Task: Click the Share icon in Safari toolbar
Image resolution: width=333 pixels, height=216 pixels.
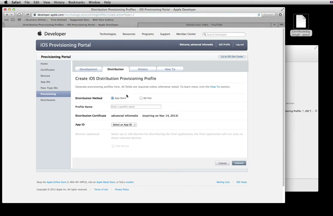Action: pos(27,15)
